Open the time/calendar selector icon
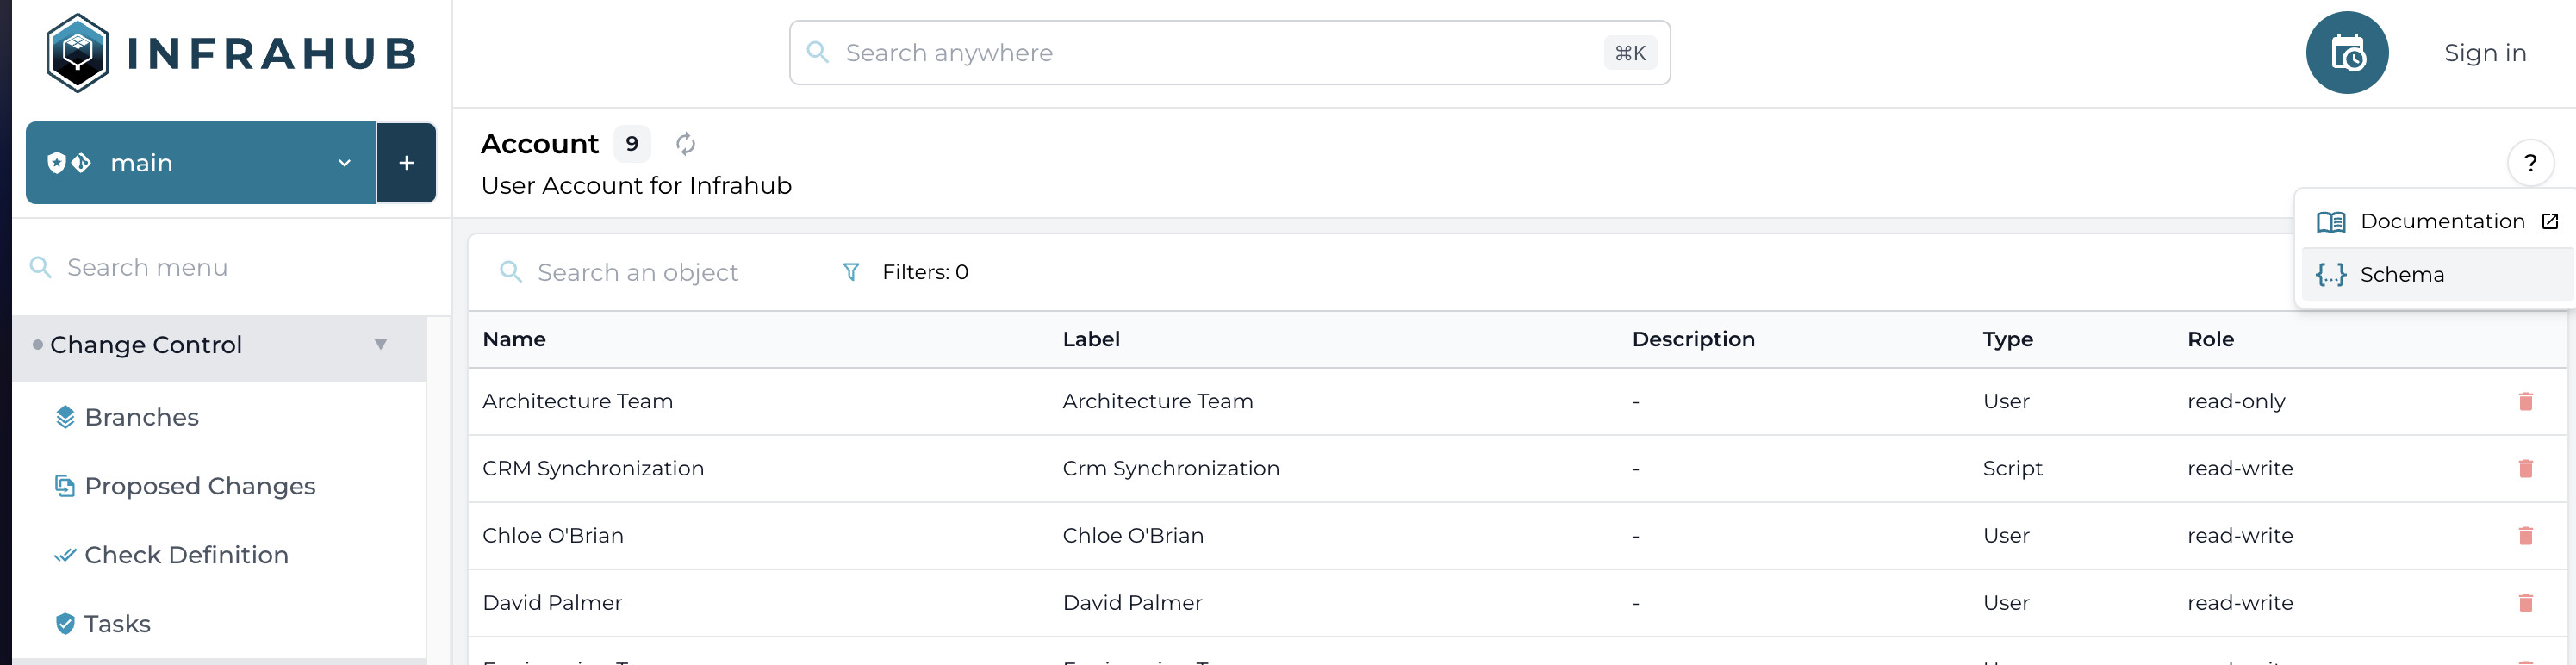The image size is (2576, 665). coord(2346,53)
